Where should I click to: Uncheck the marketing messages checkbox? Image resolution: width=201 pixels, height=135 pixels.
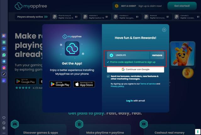(x=108, y=76)
